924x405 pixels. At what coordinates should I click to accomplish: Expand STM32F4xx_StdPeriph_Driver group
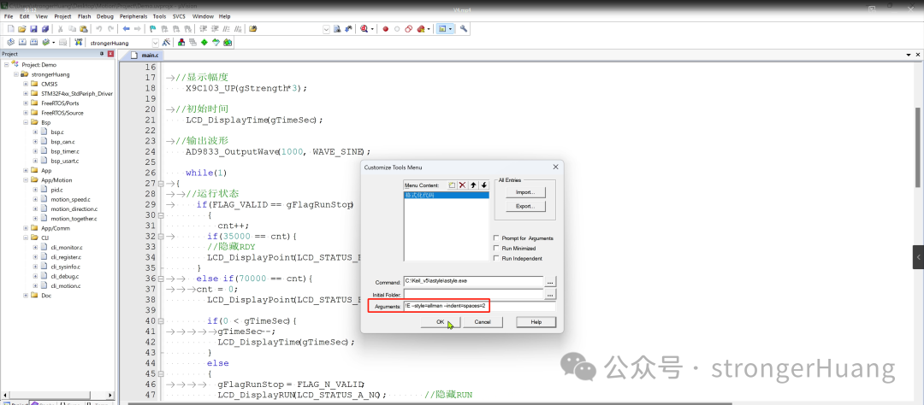26,93
